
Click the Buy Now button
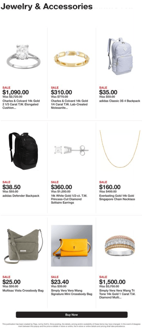click(71, 315)
